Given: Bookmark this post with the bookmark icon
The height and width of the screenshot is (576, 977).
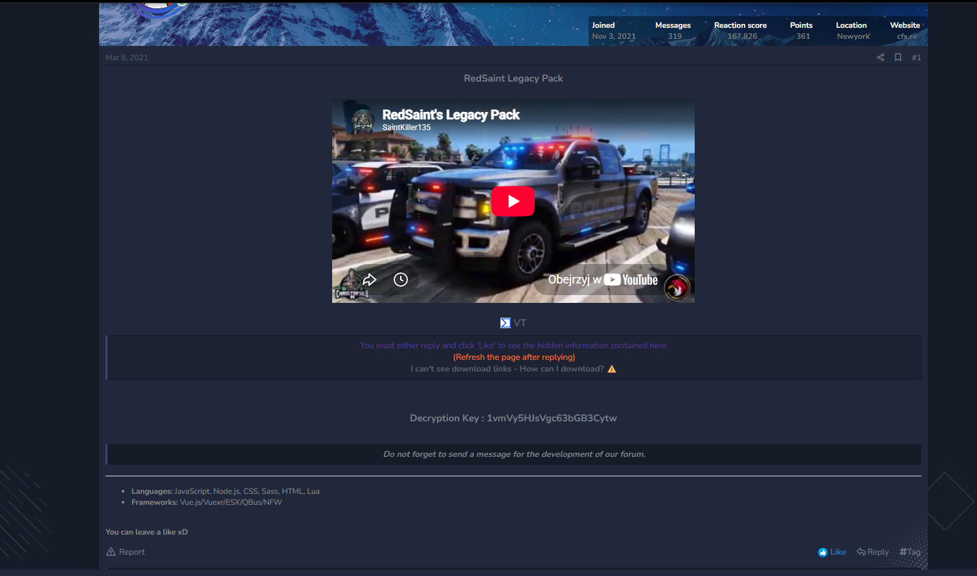Looking at the screenshot, I should tap(898, 58).
